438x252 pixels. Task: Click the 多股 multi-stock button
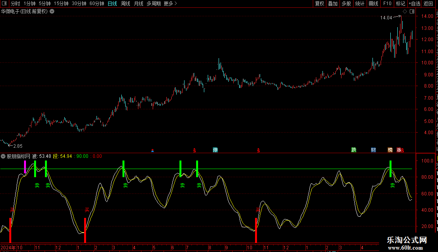pyautogui.click(x=346, y=3)
